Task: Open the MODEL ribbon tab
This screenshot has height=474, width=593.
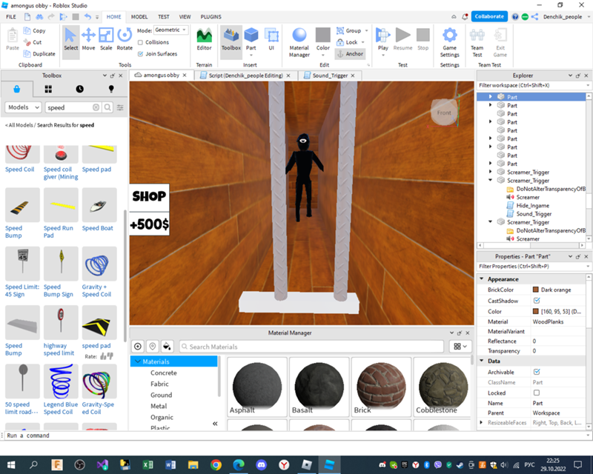Action: click(x=139, y=16)
